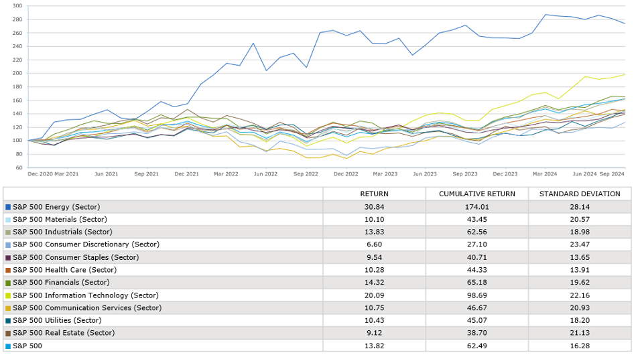This screenshot has height=357, width=638.
Task: Select the S&P 500 Industrials (Sector) row
Action: (60, 232)
